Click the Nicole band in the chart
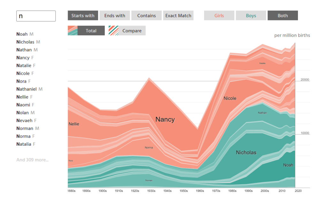This screenshot has height=204, width=327. 230,98
